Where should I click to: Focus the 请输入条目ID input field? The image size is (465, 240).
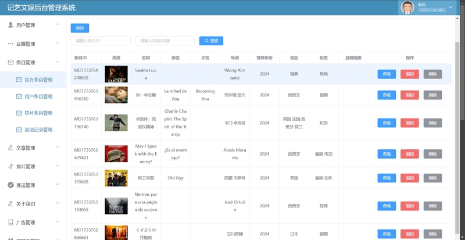101,41
